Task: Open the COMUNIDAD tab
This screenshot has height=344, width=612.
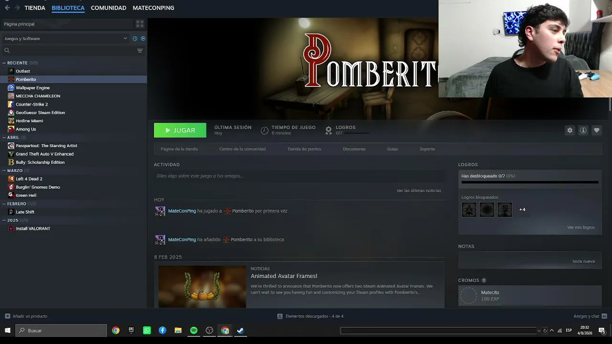Action: [109, 8]
